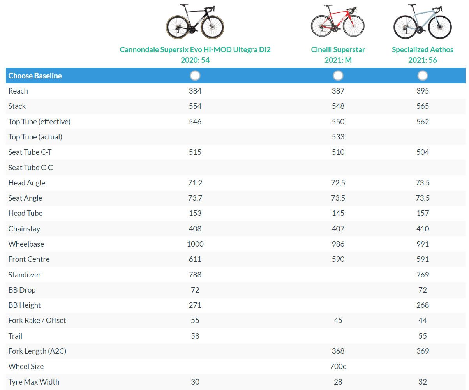Click the Seat Tube C-T row label
This screenshot has height=390, width=469.
[30, 152]
